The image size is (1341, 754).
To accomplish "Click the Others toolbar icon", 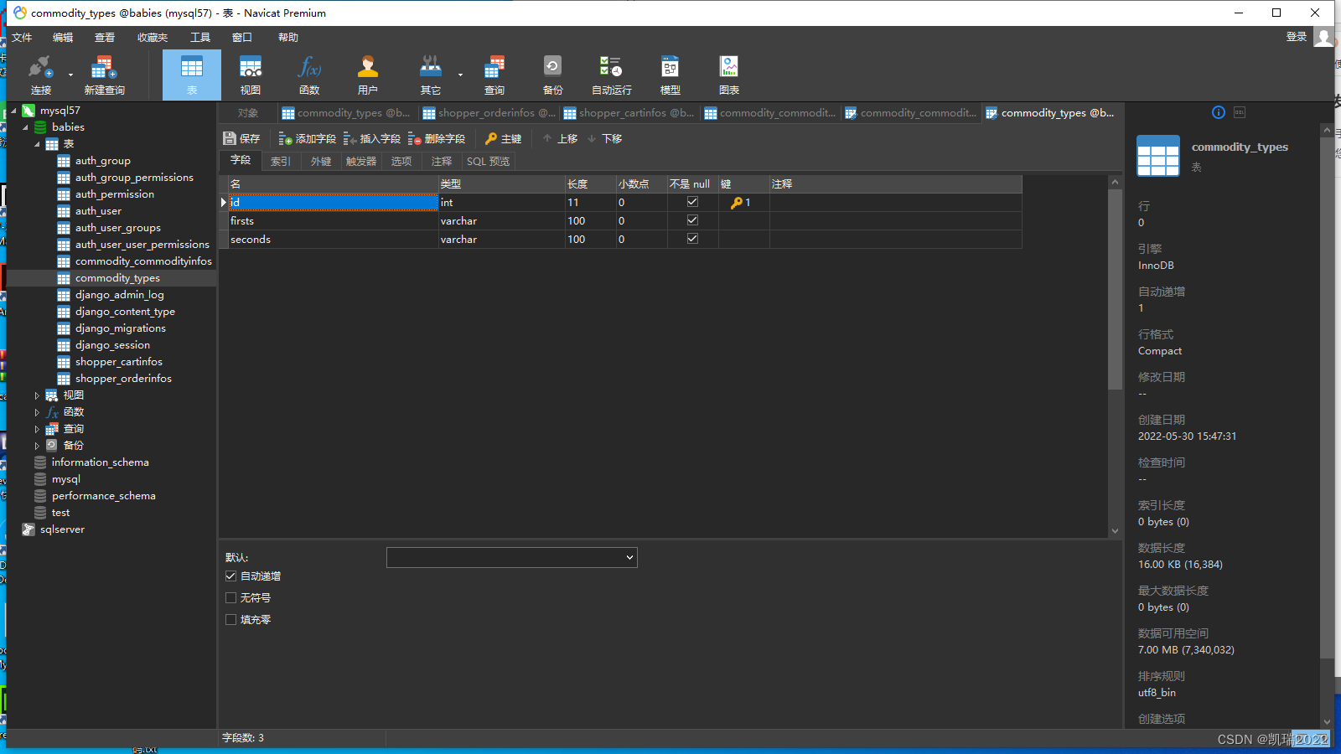I will point(431,75).
